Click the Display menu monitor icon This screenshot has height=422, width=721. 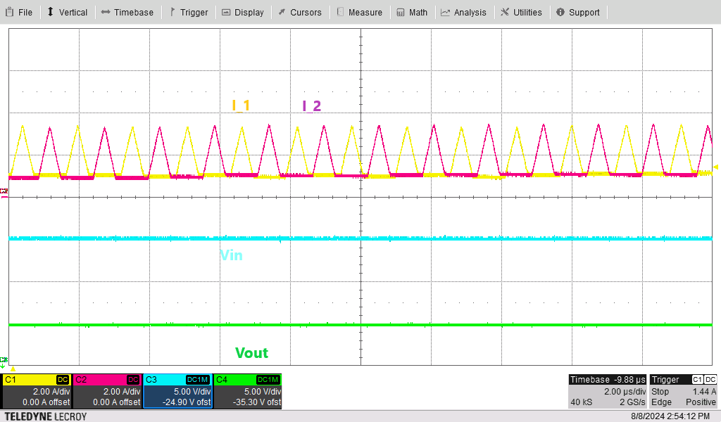226,12
